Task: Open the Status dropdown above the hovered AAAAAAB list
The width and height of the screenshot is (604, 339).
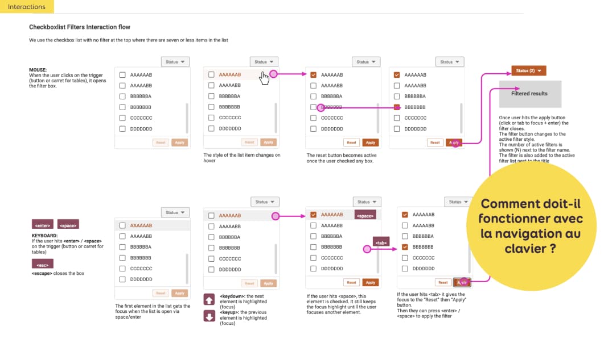Action: coord(264,62)
